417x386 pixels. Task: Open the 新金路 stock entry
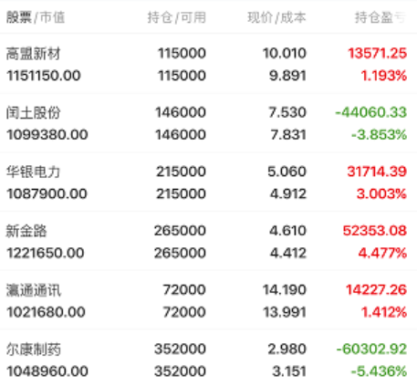click(208, 241)
